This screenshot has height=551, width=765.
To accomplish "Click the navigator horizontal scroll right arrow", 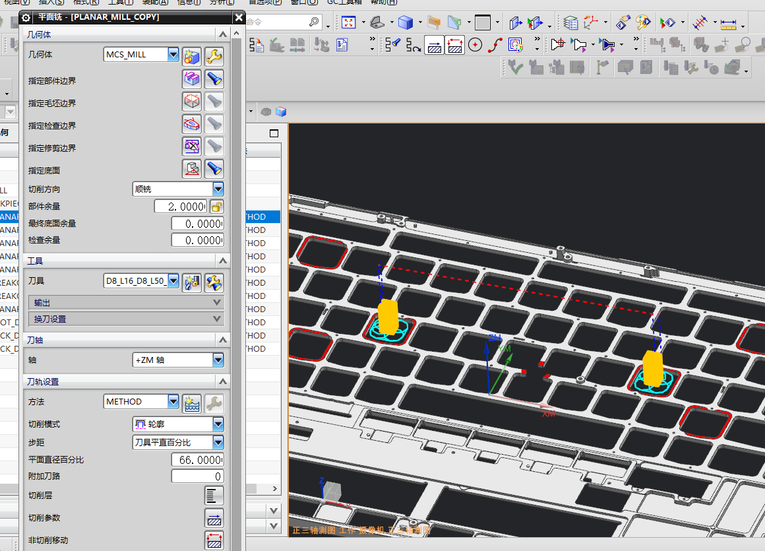I will (x=275, y=488).
